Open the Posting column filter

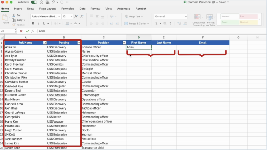tap(79, 43)
